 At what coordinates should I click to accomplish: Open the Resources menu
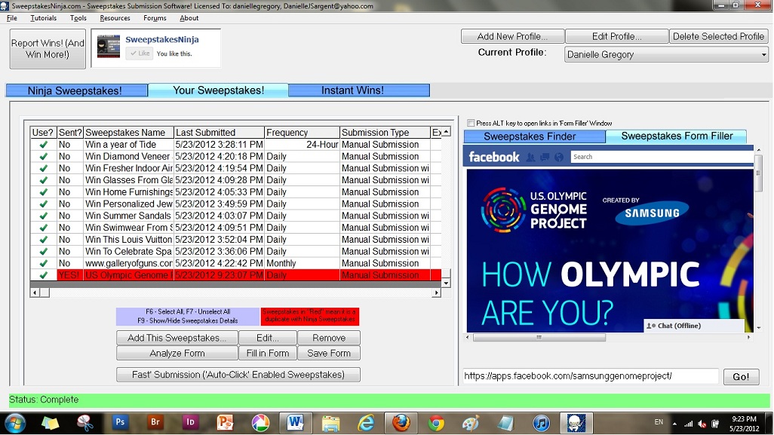(115, 18)
